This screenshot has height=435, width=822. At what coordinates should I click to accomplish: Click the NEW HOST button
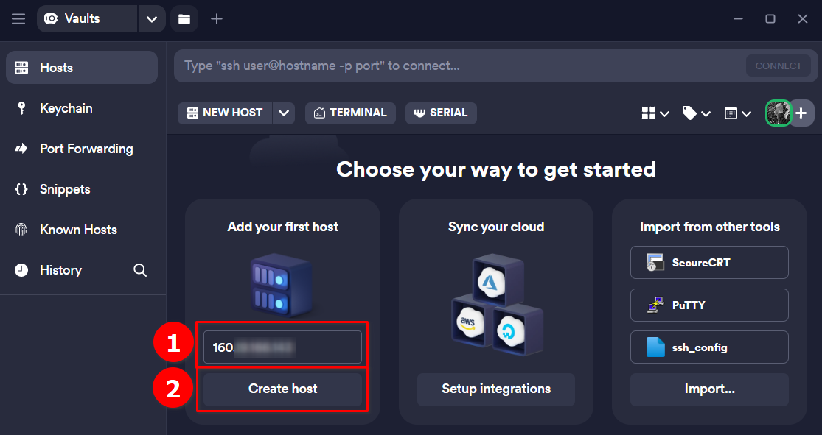(x=225, y=113)
